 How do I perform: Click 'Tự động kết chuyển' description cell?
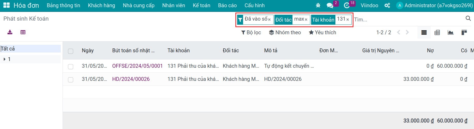point(289,66)
